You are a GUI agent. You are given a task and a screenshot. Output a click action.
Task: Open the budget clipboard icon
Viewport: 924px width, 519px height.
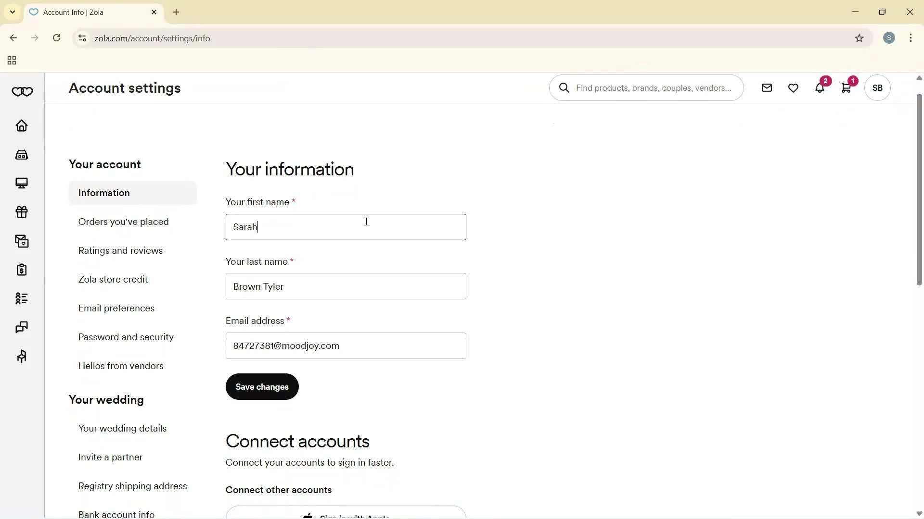(22, 270)
